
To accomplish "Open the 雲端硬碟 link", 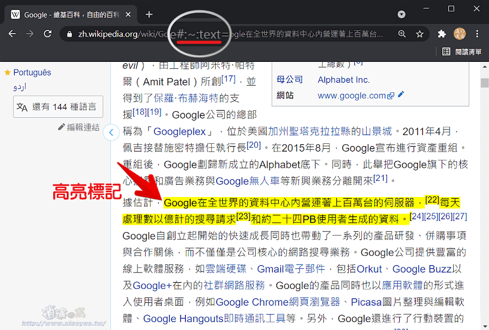I will 226,269.
